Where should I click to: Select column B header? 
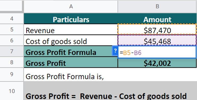click(x=157, y=6)
